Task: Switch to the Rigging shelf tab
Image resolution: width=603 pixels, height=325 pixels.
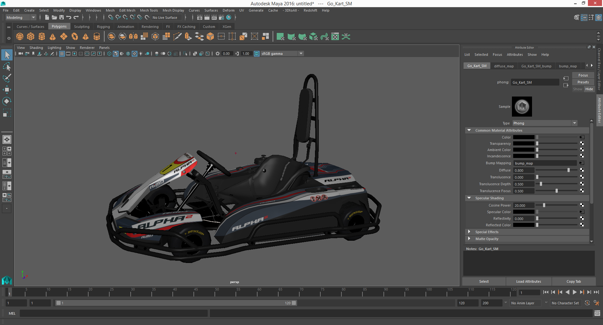Action: point(103,27)
